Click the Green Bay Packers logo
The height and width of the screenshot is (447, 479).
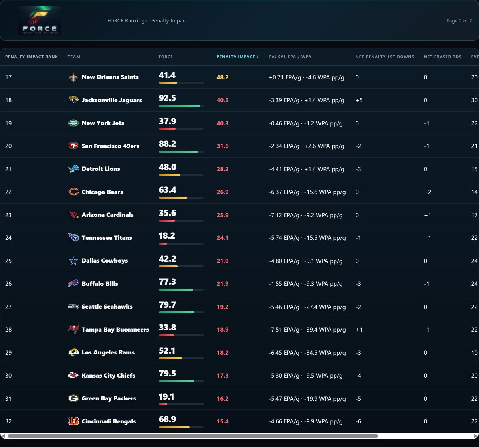(x=73, y=398)
